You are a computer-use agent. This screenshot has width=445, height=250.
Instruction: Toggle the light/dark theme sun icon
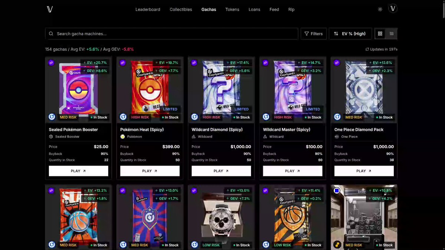380,9
